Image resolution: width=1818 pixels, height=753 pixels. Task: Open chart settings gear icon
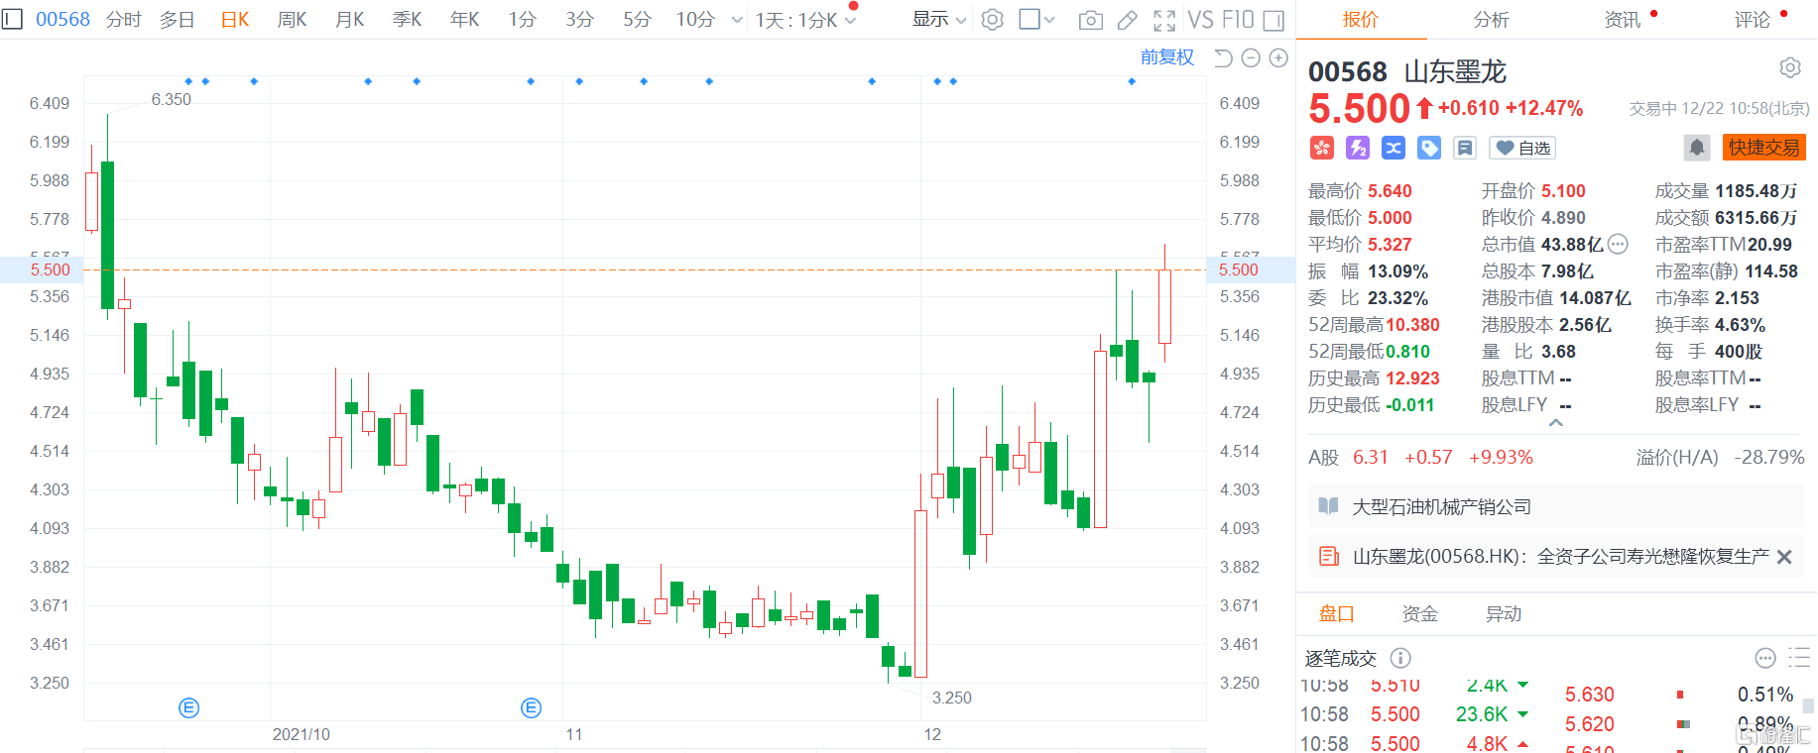click(x=992, y=20)
